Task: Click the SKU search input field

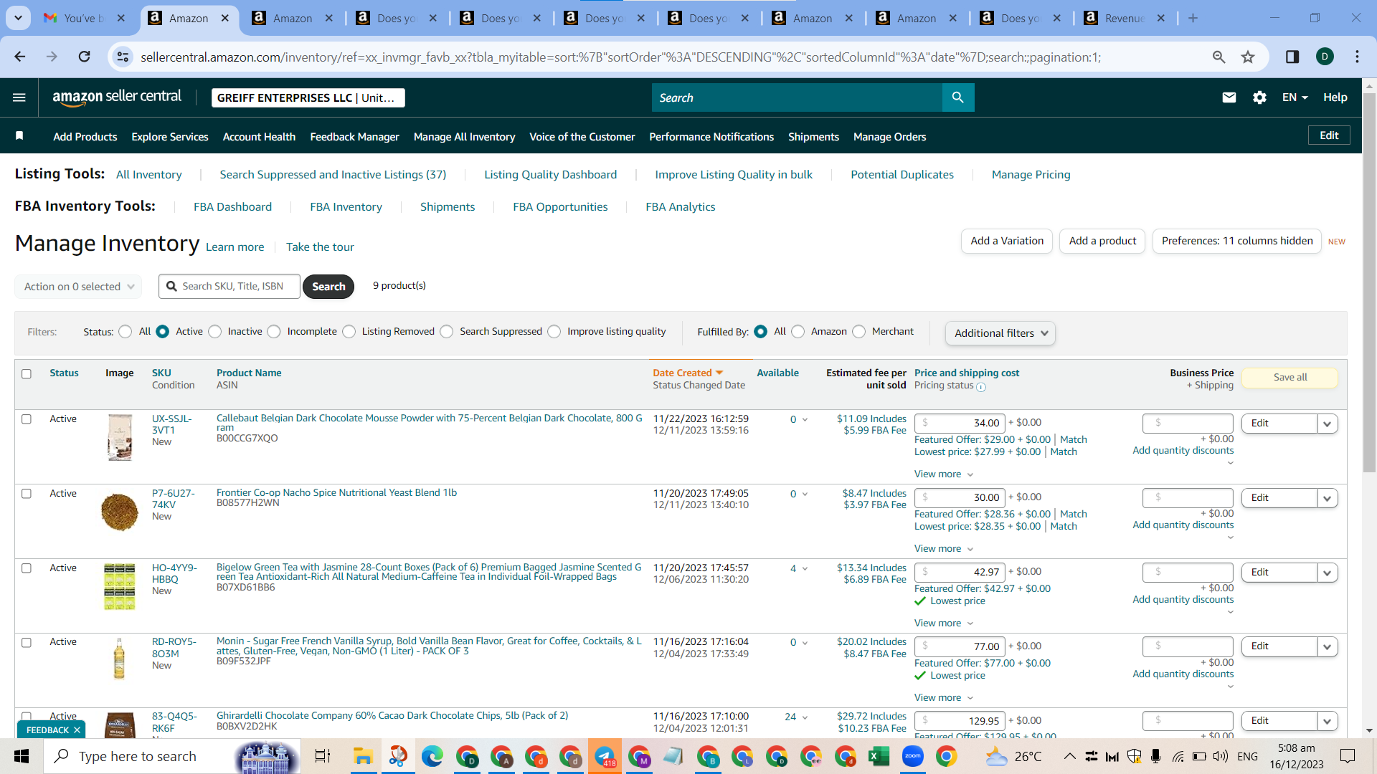Action: point(229,287)
